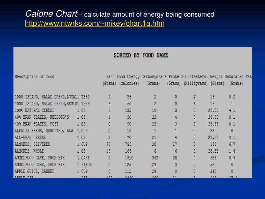Click the 27 protein value for slivered almonds
265x199 pixels.
[x=175, y=144]
